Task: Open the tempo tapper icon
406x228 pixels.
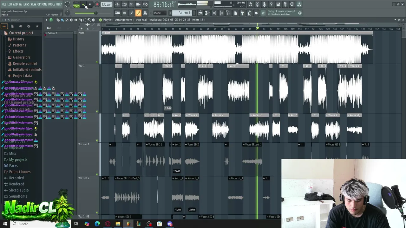Action: [249, 13]
